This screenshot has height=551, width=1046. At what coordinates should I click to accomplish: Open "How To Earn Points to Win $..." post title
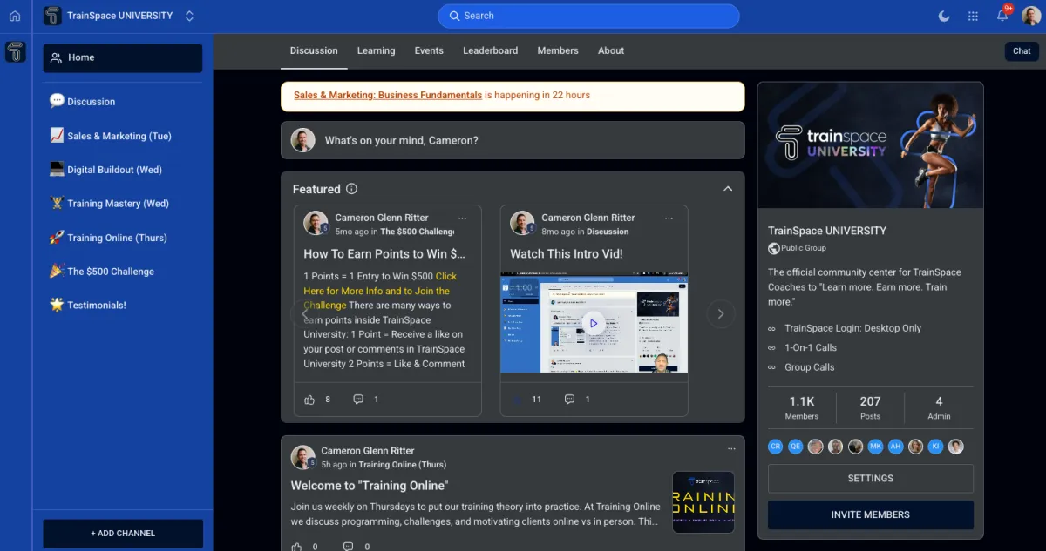384,254
